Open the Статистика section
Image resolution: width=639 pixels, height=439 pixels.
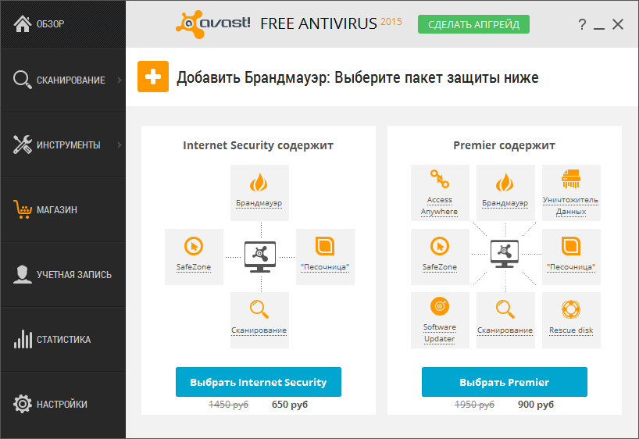point(62,339)
